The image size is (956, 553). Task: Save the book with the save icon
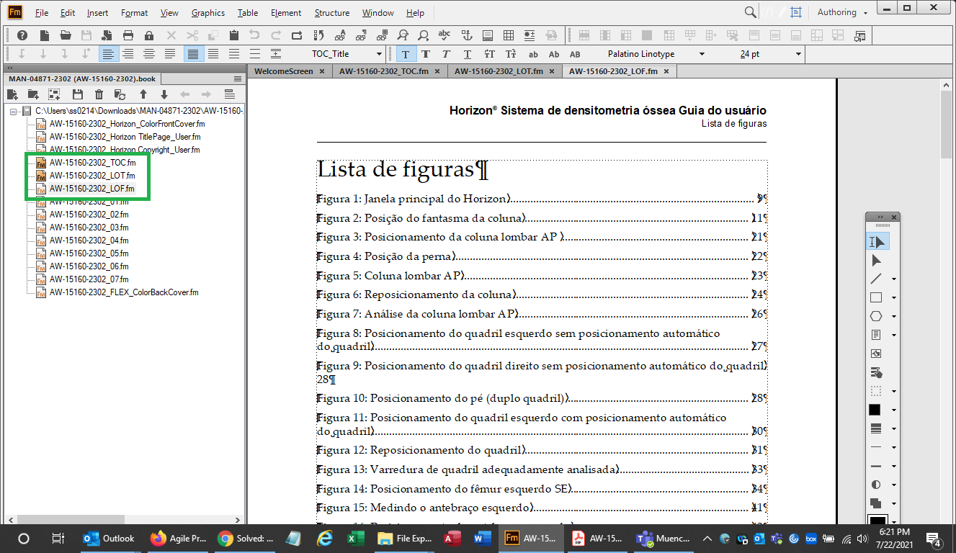76,94
